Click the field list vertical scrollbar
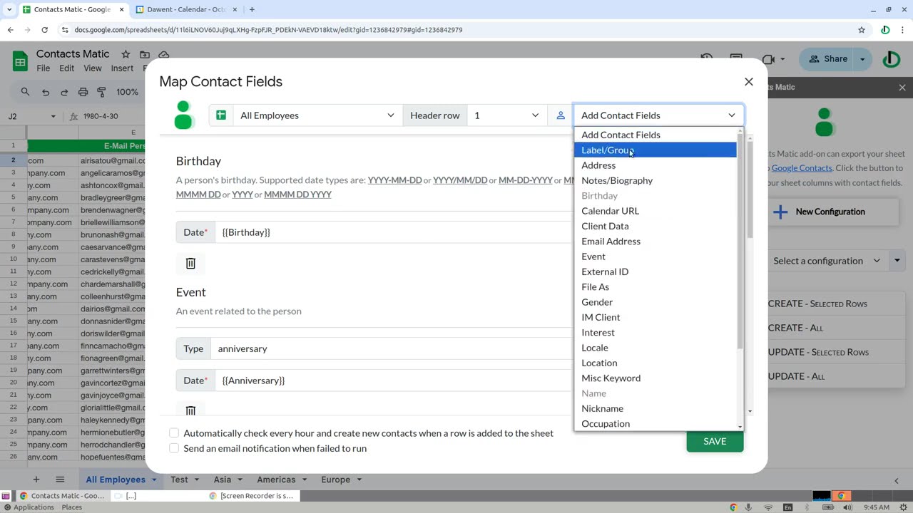 coord(740,279)
